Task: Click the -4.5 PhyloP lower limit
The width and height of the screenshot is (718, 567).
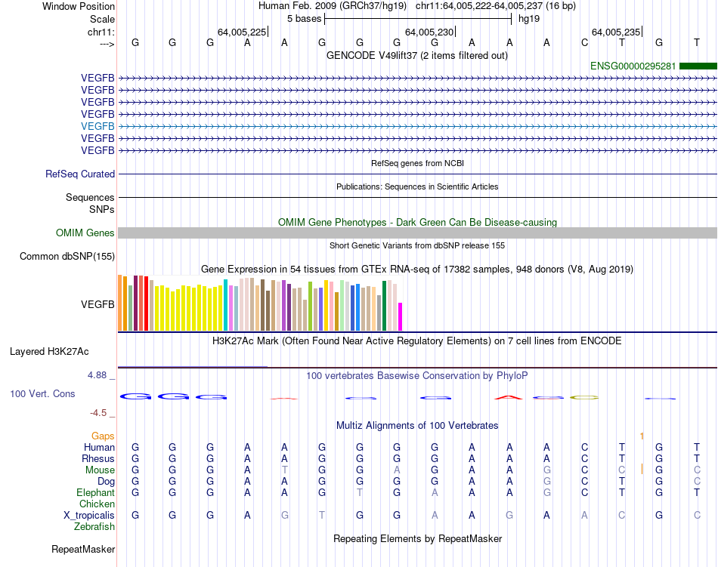Action: [x=98, y=414]
